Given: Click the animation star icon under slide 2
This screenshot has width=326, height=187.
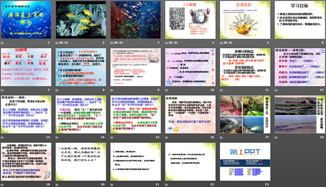Looking at the screenshot, I should [57, 43].
